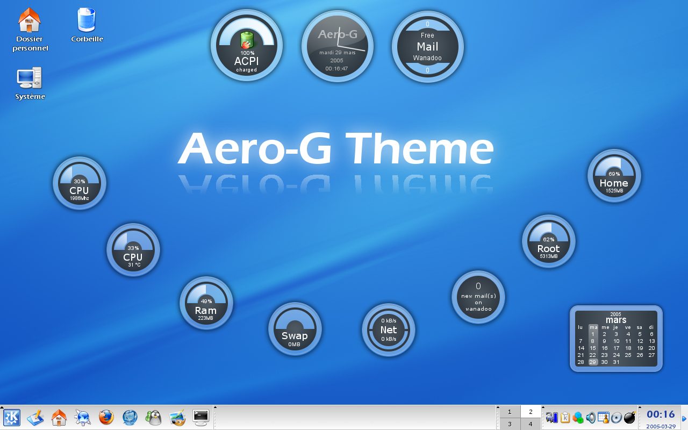Click the three colored blobs tray icon

click(x=578, y=417)
